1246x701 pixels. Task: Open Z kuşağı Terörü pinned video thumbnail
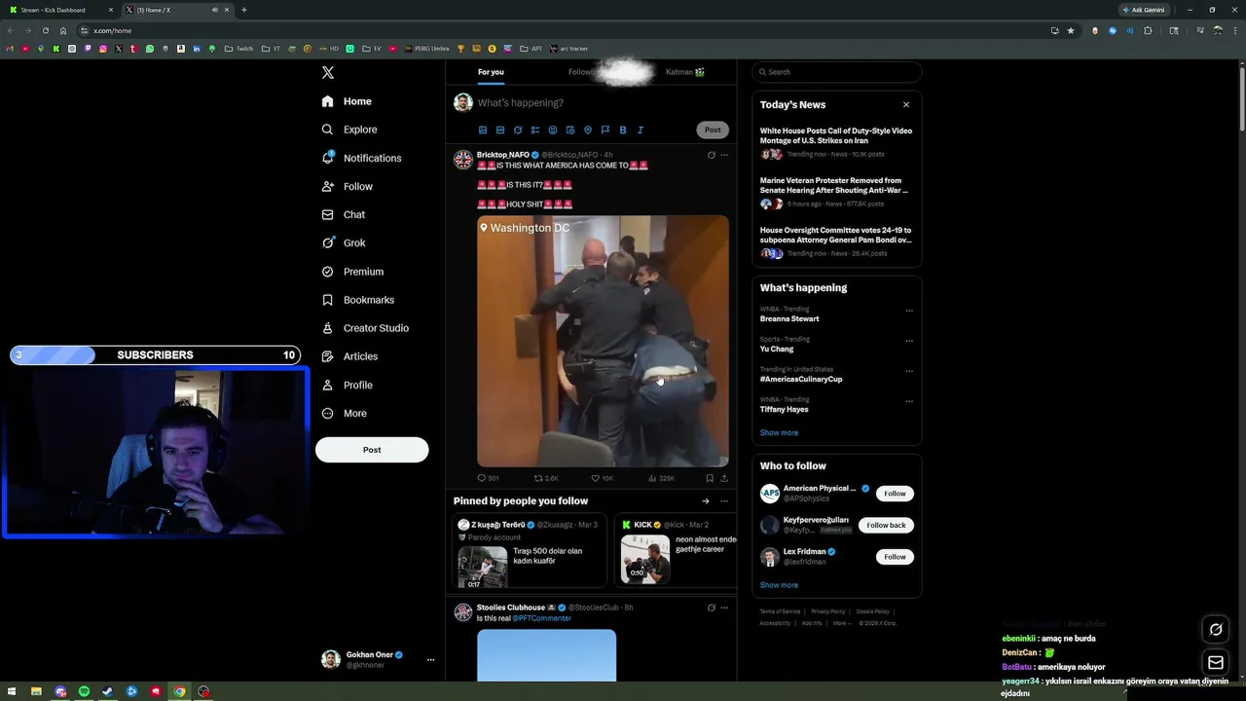pyautogui.click(x=483, y=567)
